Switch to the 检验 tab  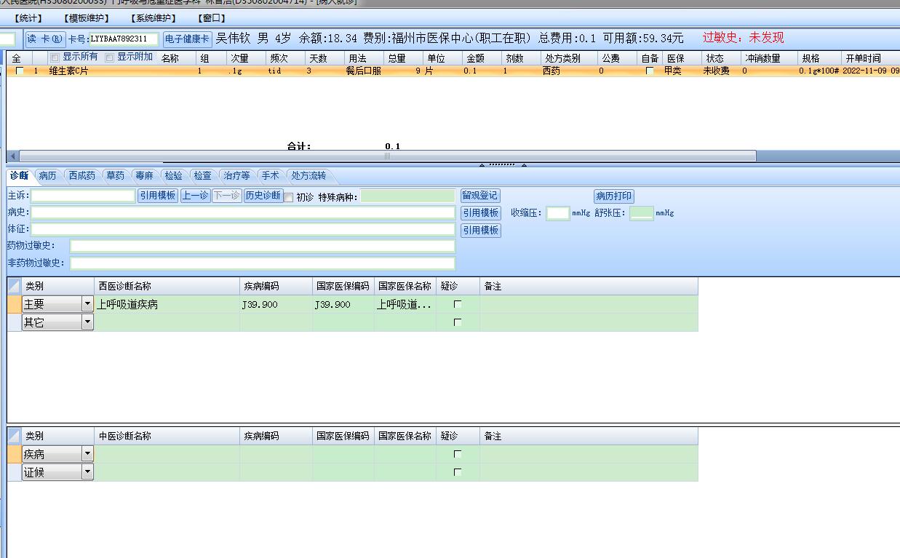(173, 175)
